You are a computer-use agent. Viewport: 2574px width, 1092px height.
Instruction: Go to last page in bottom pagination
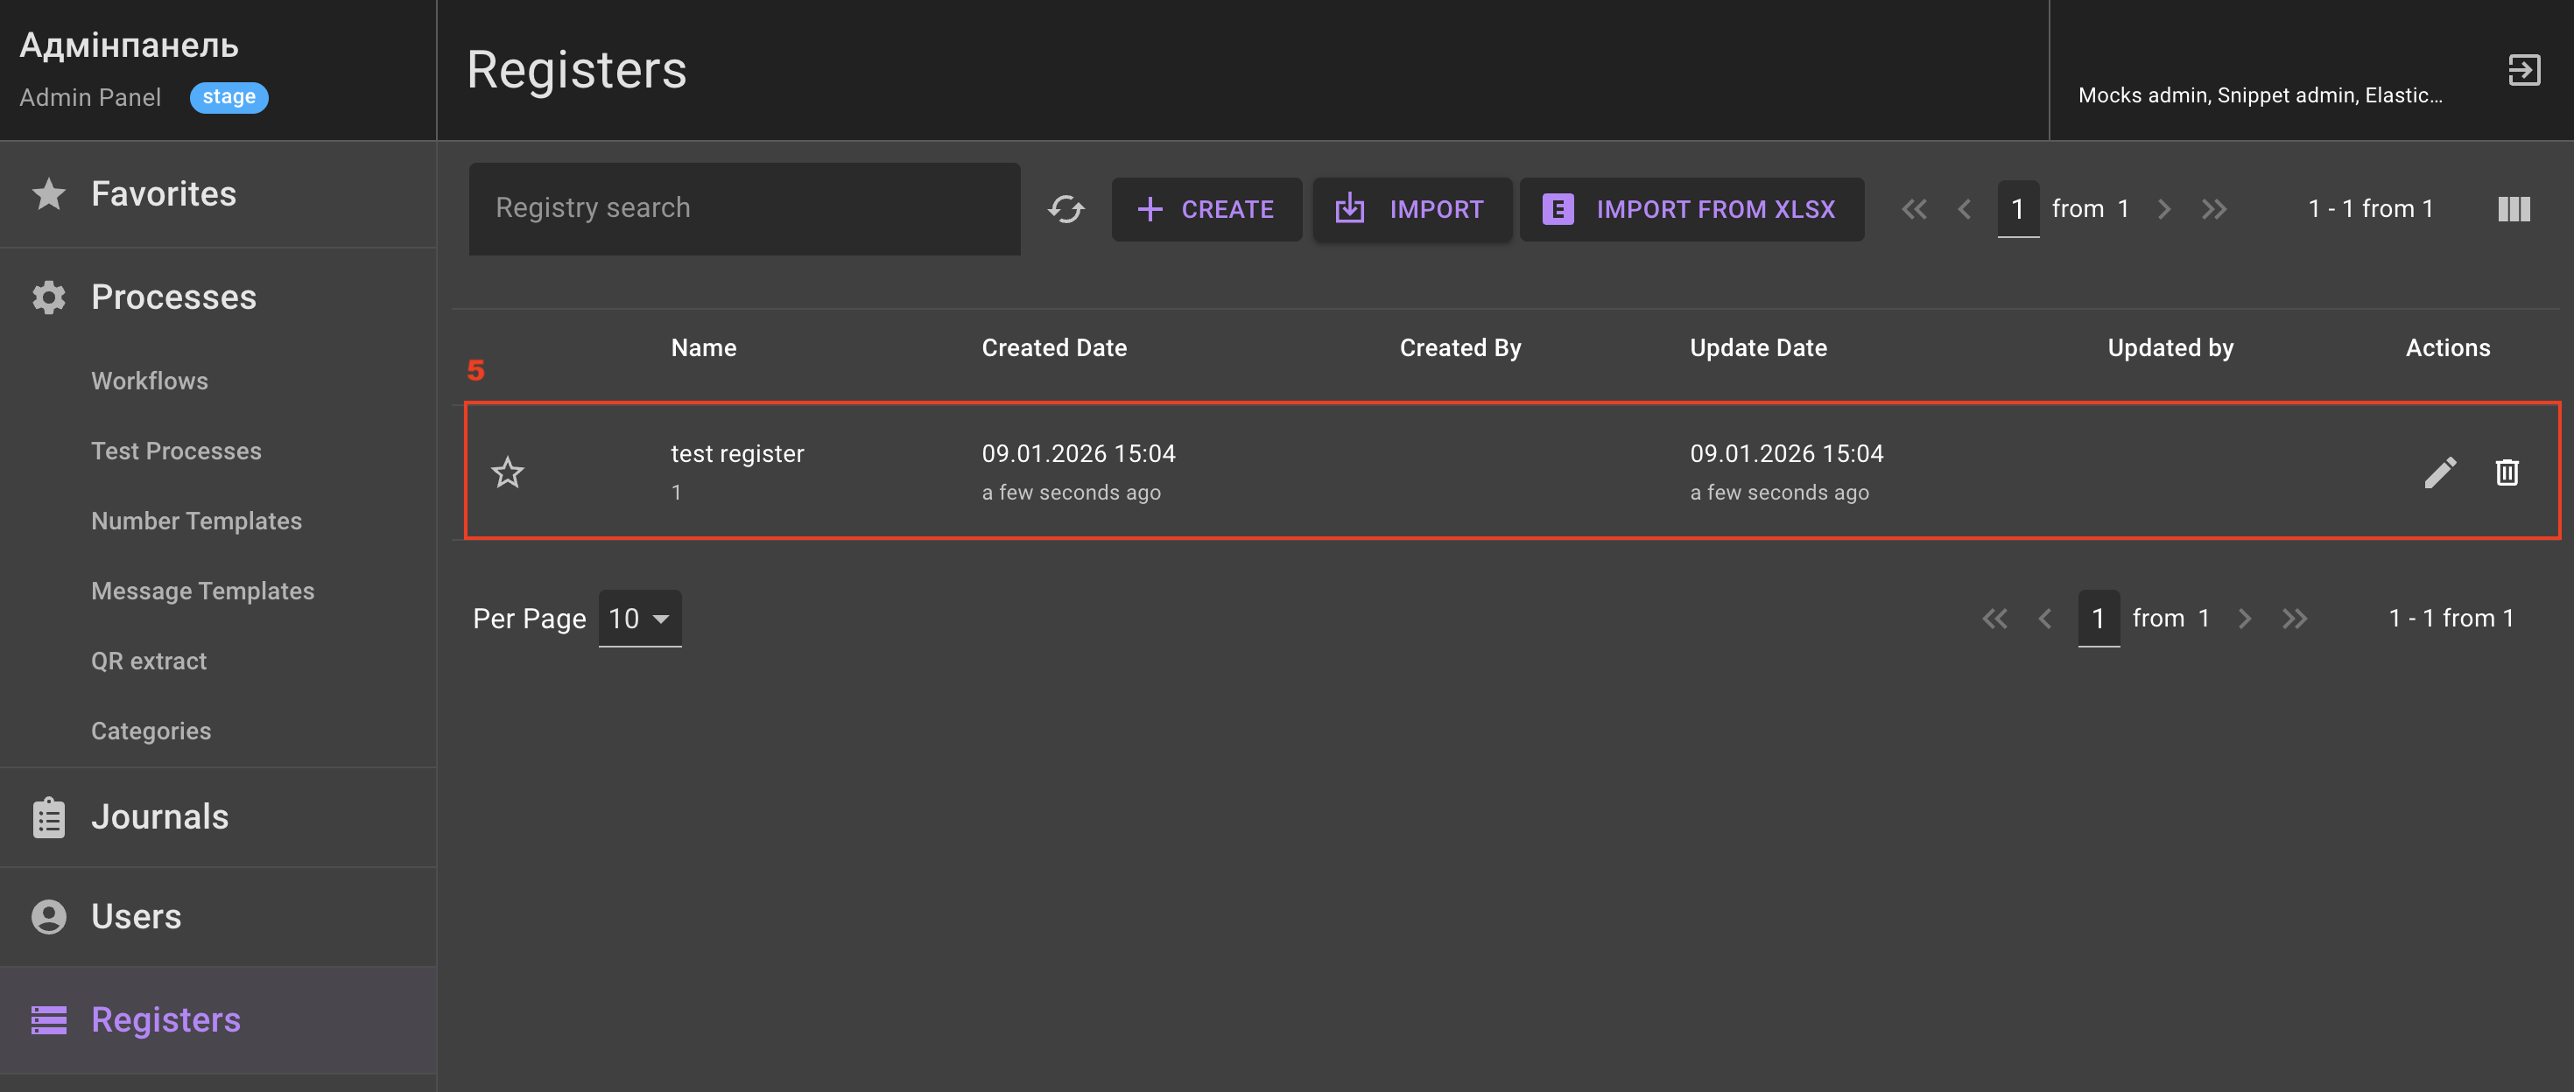pos(2296,619)
